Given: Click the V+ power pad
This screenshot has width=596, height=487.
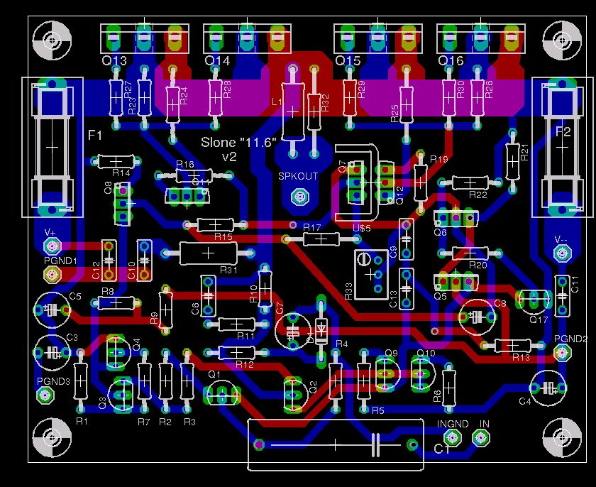Looking at the screenshot, I should [x=52, y=246].
